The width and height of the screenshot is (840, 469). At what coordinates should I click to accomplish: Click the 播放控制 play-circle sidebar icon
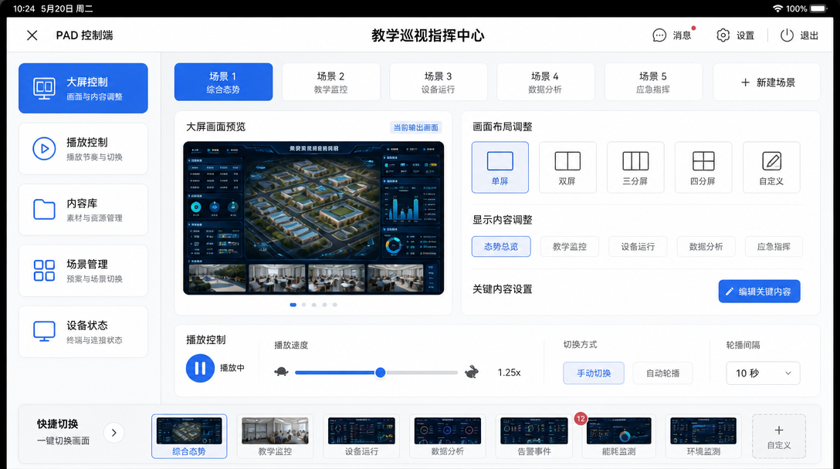click(x=44, y=149)
